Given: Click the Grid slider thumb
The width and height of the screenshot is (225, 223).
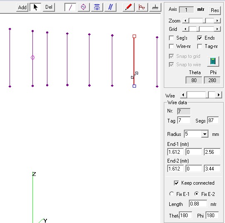Looking at the screenshot, I should pos(198,29).
